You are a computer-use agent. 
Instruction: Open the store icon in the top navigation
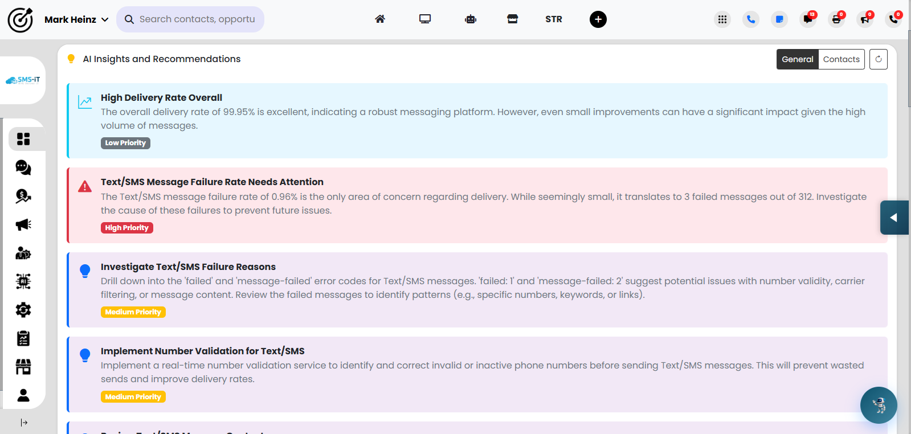(513, 19)
